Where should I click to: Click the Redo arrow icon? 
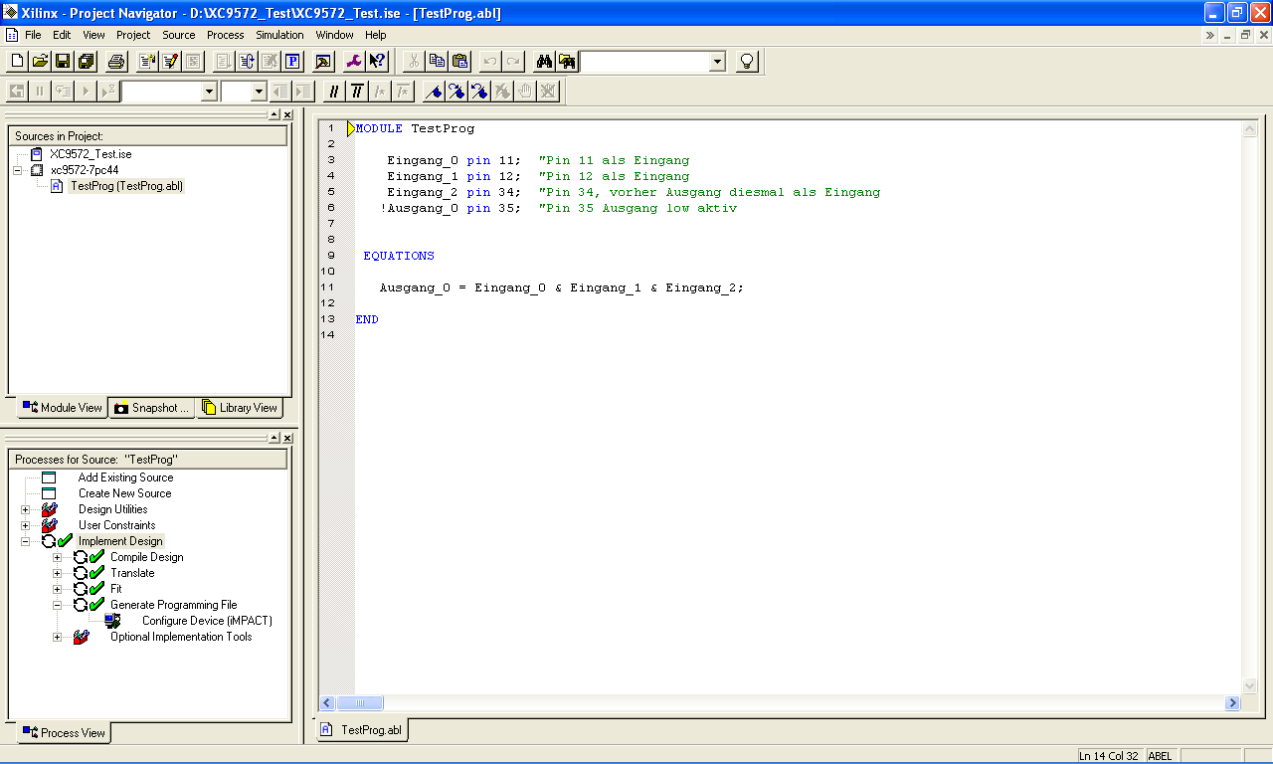click(513, 62)
